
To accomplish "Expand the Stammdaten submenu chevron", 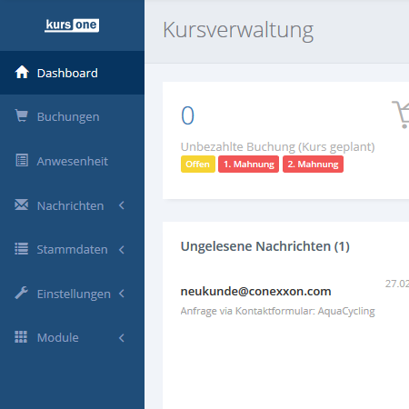I will point(122,250).
